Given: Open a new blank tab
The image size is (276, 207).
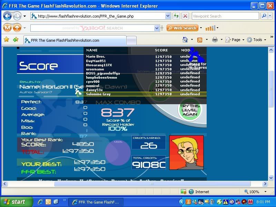Looking at the screenshot, I should click(131, 40).
